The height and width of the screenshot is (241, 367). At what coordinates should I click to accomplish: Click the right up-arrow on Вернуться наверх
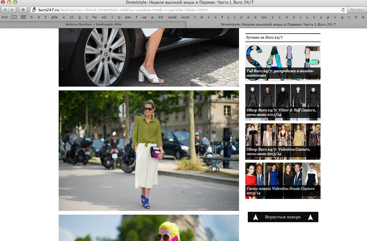point(310,217)
